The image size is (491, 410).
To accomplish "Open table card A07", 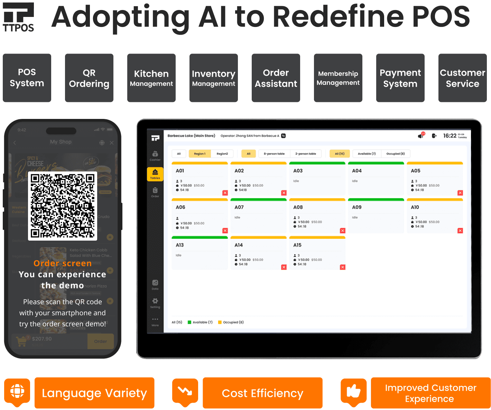I will pyautogui.click(x=258, y=216).
